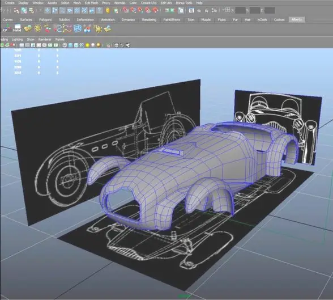This screenshot has width=333, height=300.
Task: Toggle the smooth shade all icon
Action: (70, 45)
